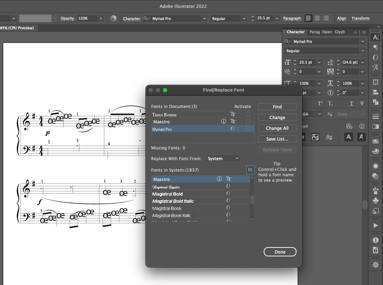Image resolution: width=383 pixels, height=285 pixels.
Task: Click info icon beside Maestro in system fonts
Action: [219, 179]
